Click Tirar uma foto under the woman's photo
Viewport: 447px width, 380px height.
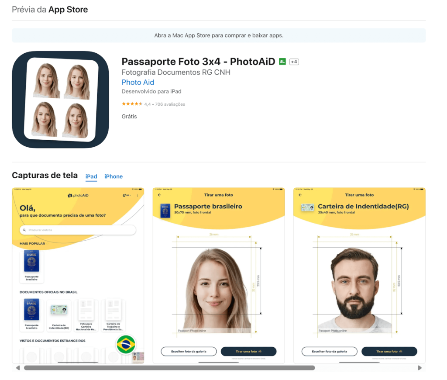pyautogui.click(x=248, y=352)
